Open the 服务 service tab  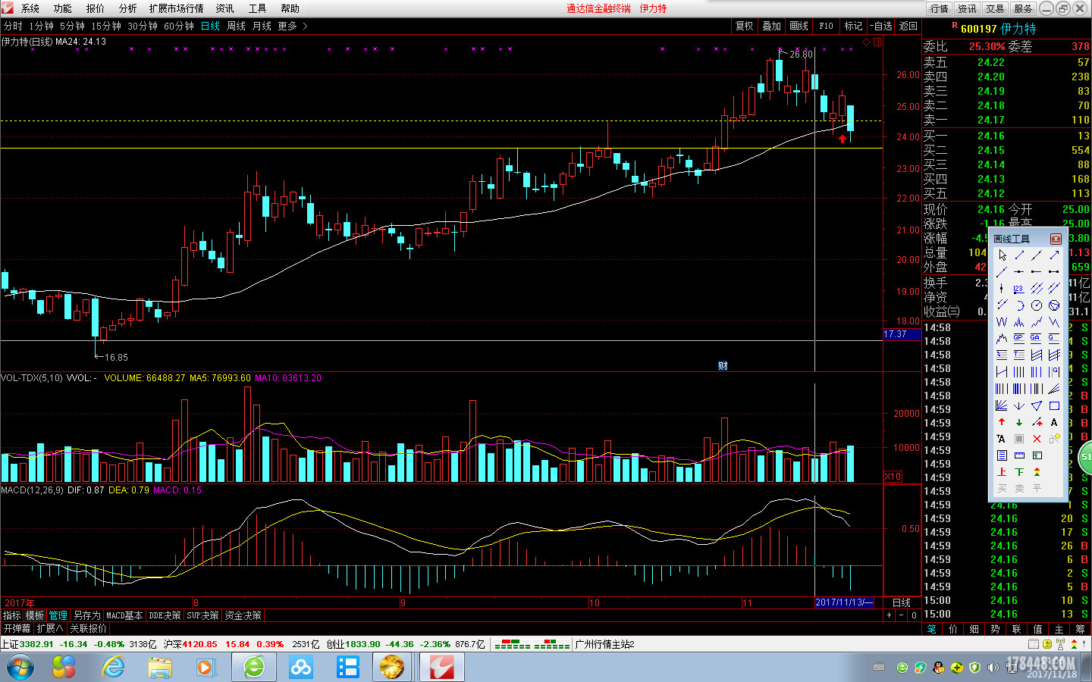(x=1023, y=8)
